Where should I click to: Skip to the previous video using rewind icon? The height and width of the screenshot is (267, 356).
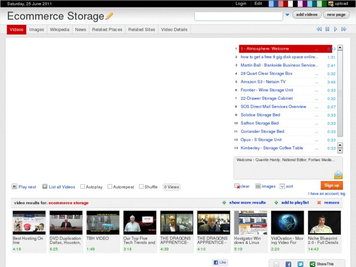coord(319,29)
